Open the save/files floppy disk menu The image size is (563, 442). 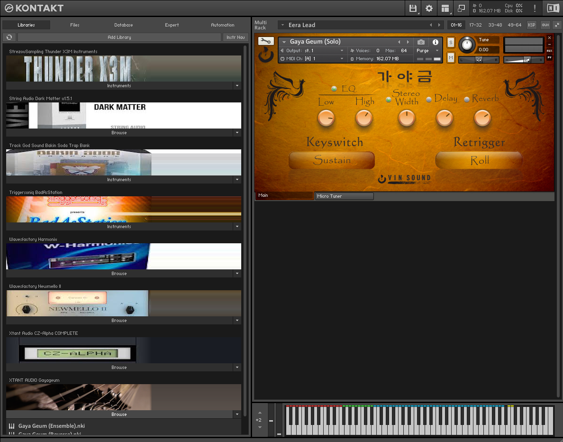tap(413, 8)
